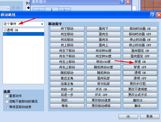Switch to tab 1 in 事件指令 window
The width and height of the screenshot is (161, 122).
pyautogui.click(x=39, y=9)
